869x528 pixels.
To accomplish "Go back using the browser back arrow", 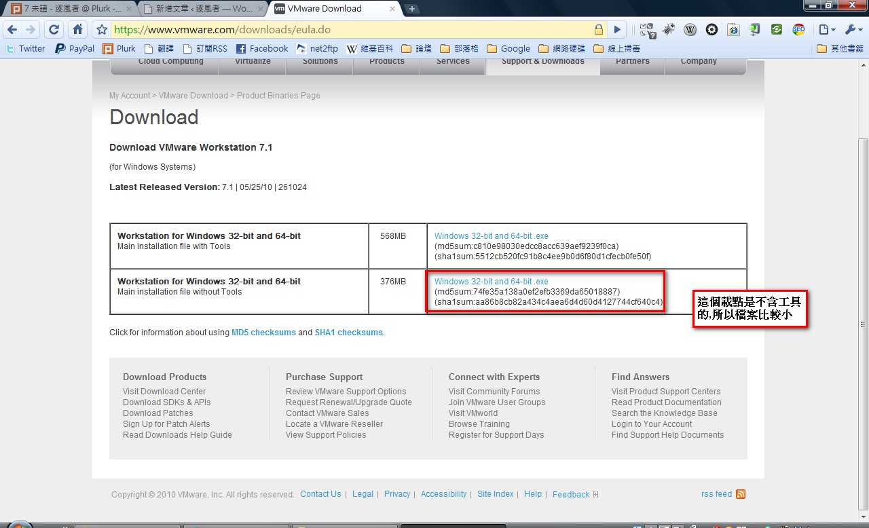I will [12, 30].
